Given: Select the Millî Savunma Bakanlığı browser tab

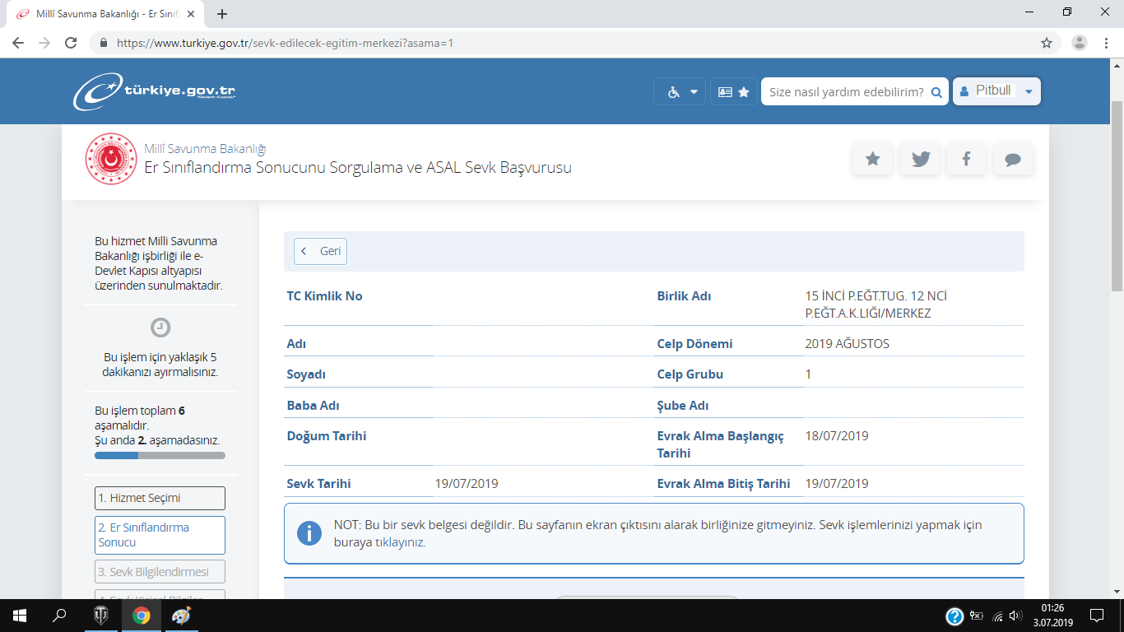Looking at the screenshot, I should coord(107,14).
